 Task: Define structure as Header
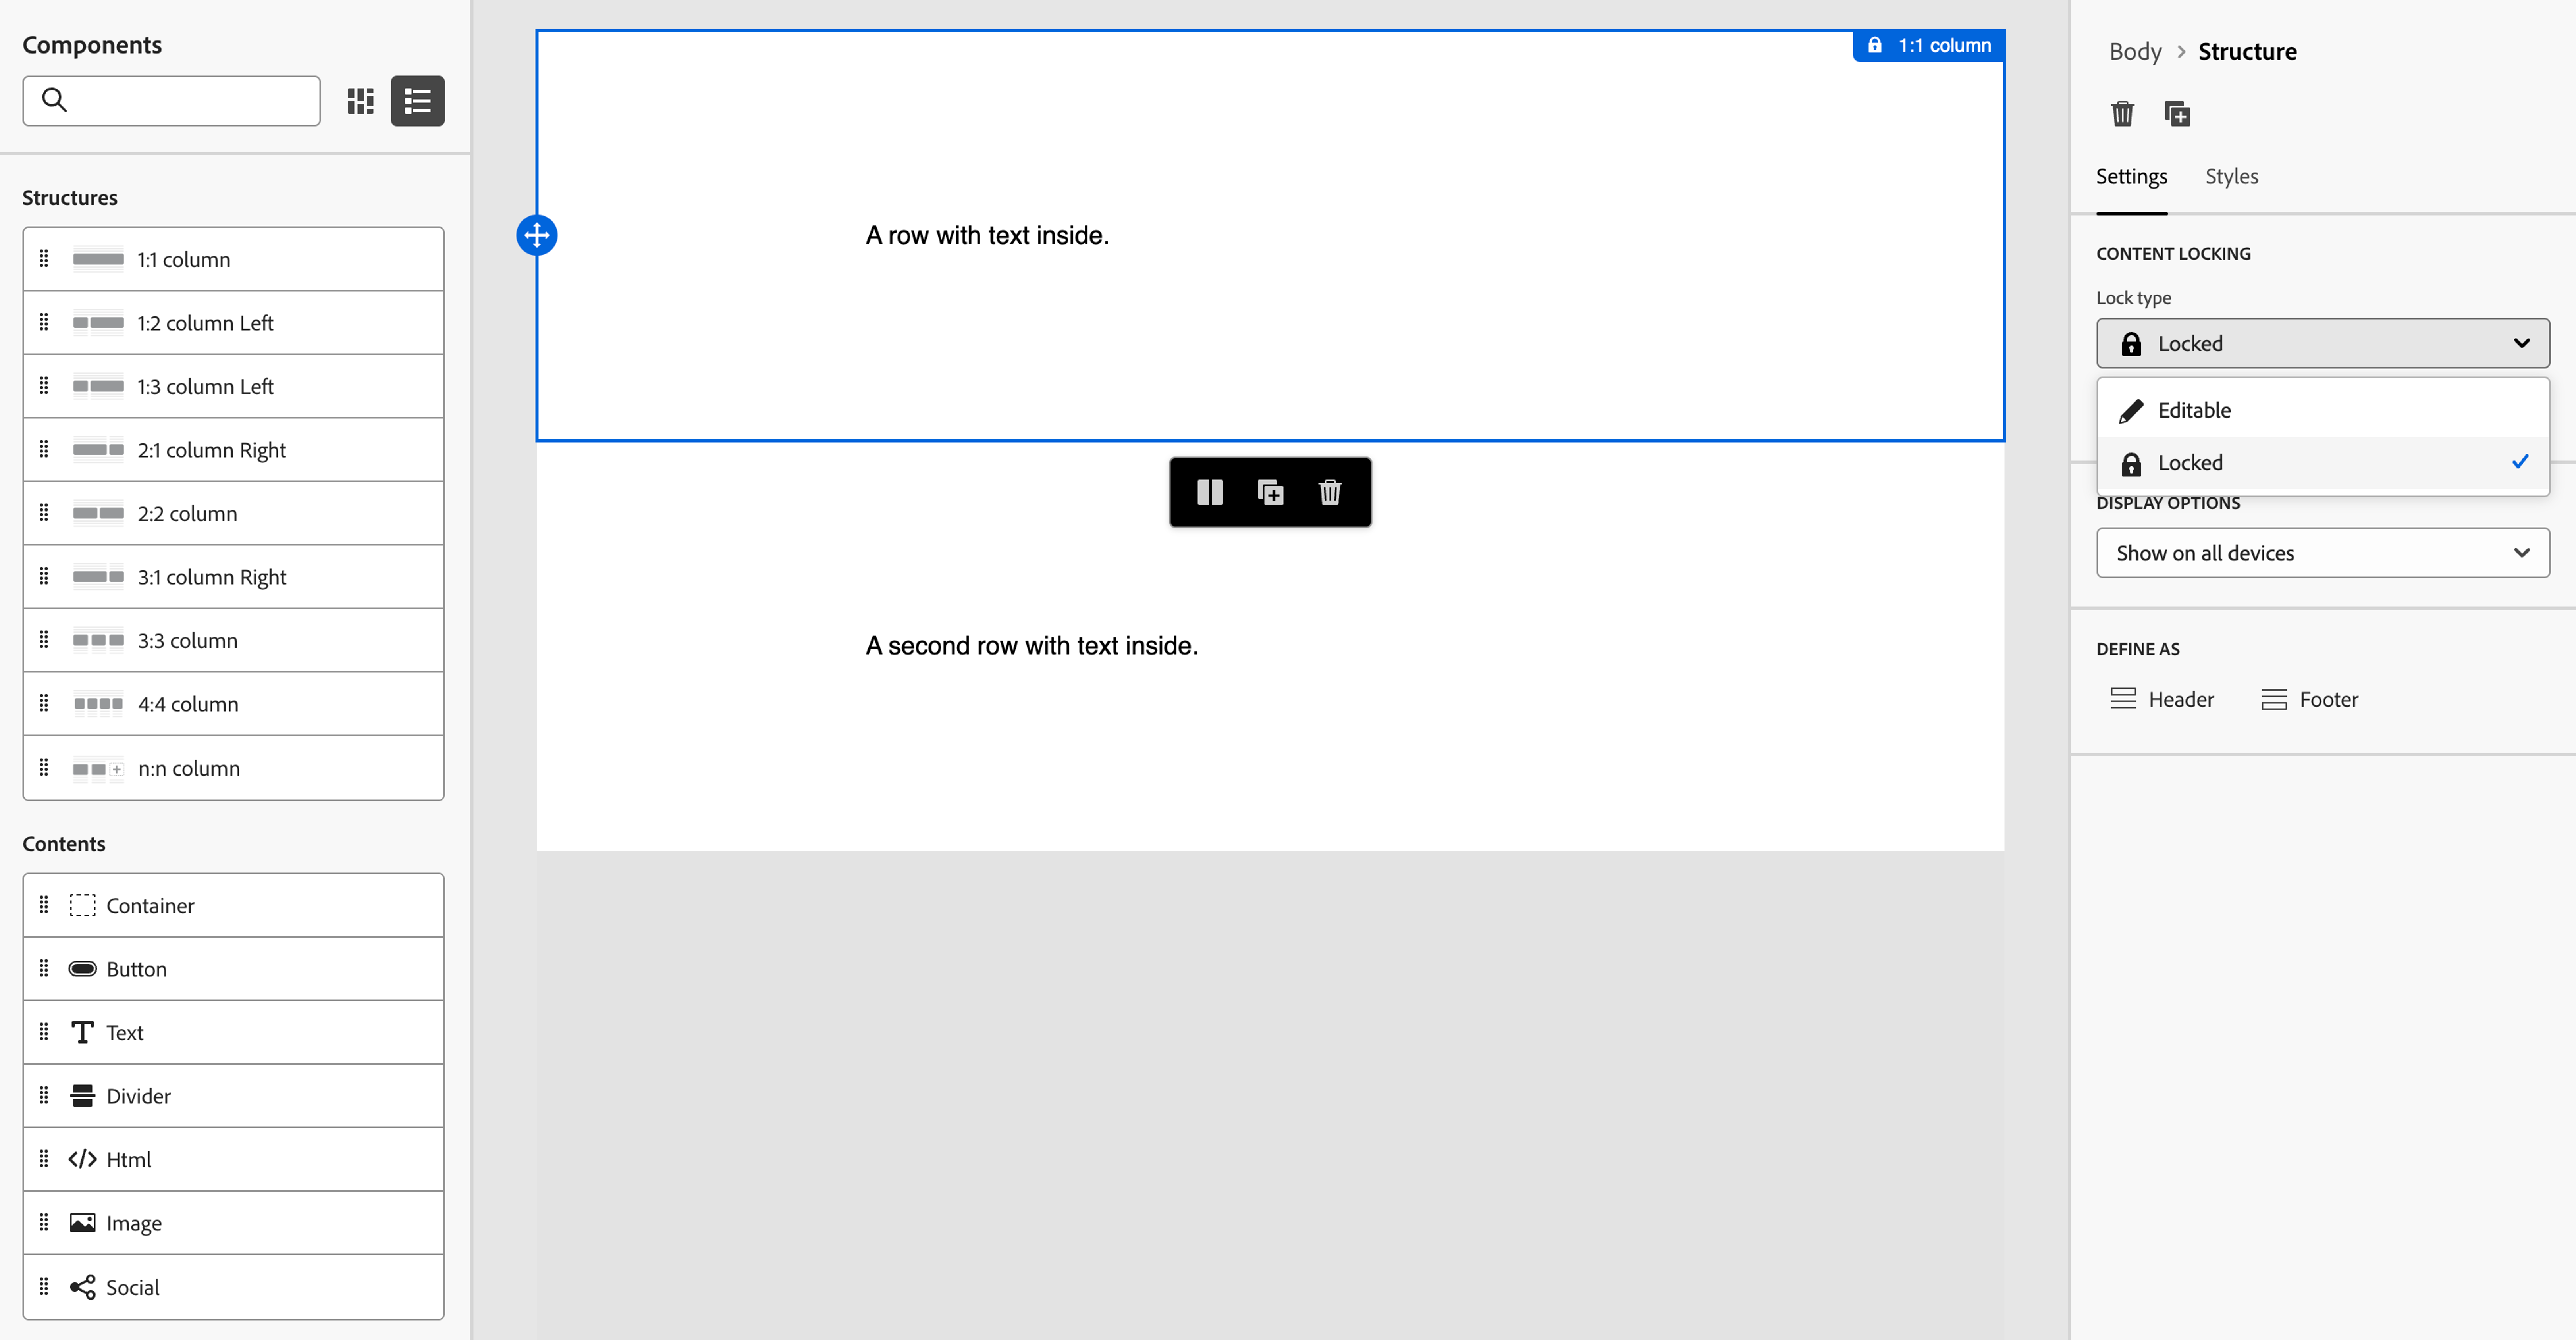2162,699
